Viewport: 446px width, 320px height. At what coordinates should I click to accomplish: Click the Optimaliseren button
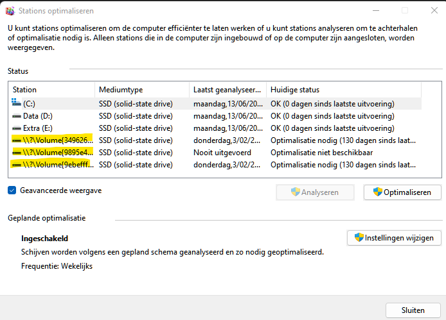402,192
